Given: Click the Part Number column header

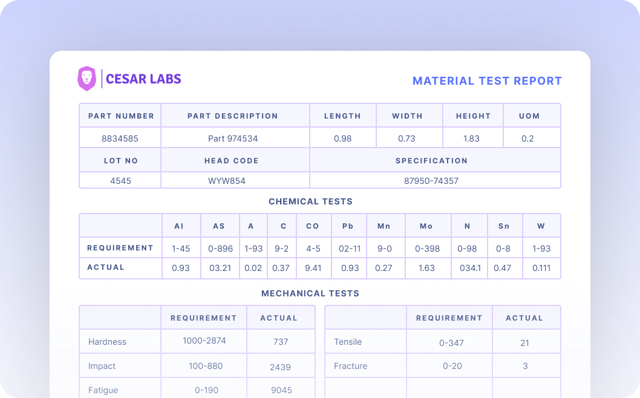Looking at the screenshot, I should pos(121,116).
